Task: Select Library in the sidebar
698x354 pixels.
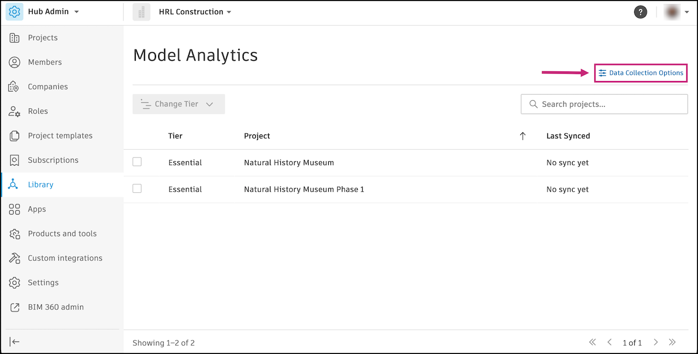Action: tap(41, 185)
